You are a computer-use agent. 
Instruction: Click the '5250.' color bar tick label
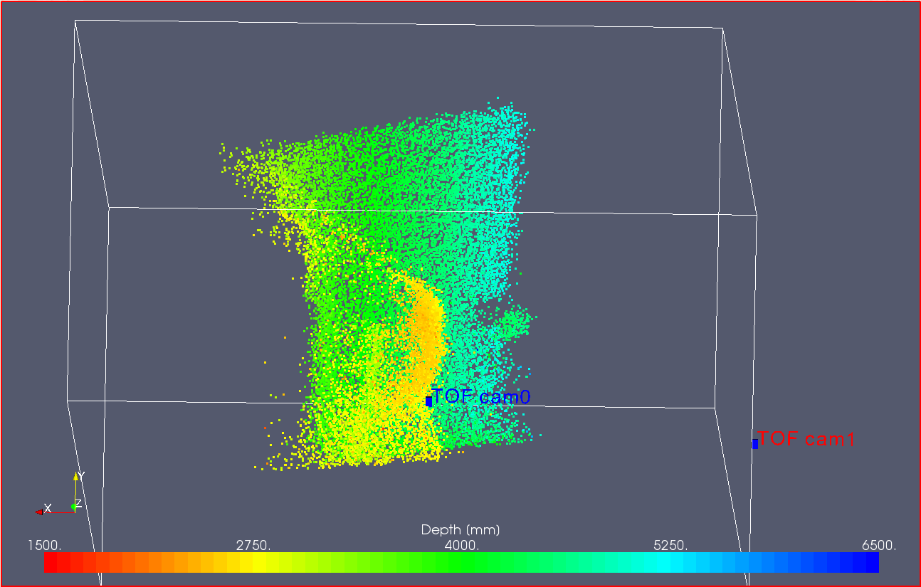pyautogui.click(x=670, y=546)
